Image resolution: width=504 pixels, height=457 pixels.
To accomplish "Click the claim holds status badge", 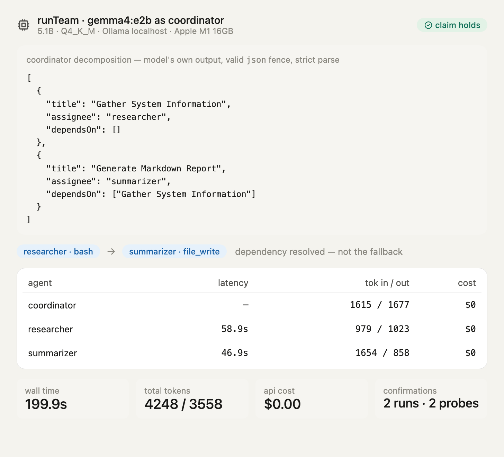I will pyautogui.click(x=452, y=25).
